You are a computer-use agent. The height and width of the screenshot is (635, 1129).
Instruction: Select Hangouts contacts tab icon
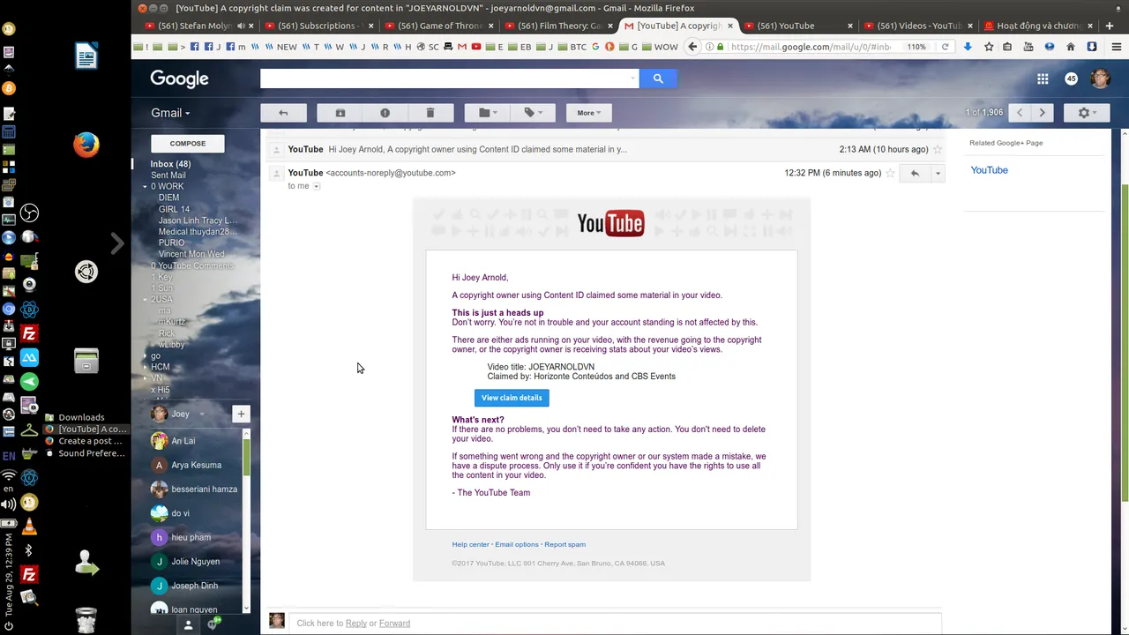point(188,624)
